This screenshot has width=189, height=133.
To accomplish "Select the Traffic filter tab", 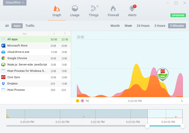I will (30, 26).
